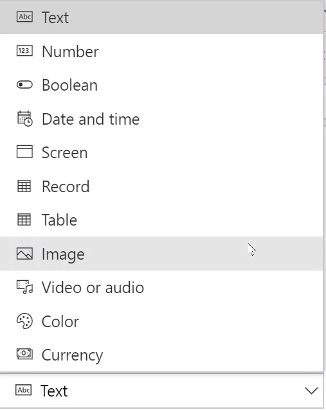
Task: Choose Video or audio option
Action: [x=161, y=287]
